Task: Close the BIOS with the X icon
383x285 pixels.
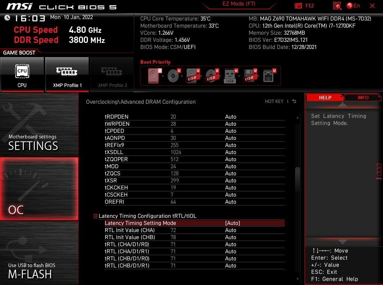Action: click(372, 6)
